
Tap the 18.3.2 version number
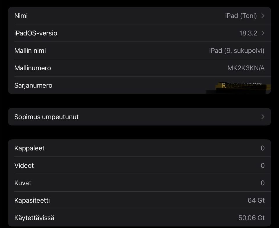click(x=248, y=33)
